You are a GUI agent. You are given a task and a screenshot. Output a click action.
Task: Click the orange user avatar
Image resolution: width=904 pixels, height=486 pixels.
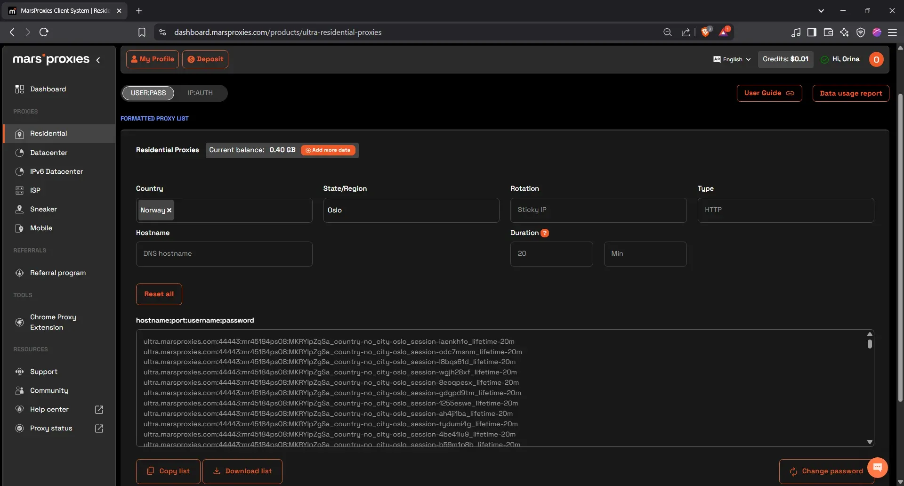coord(876,59)
